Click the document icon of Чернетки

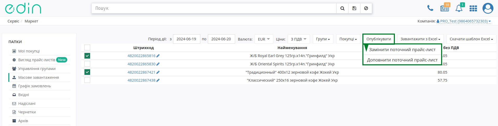(x=14, y=112)
